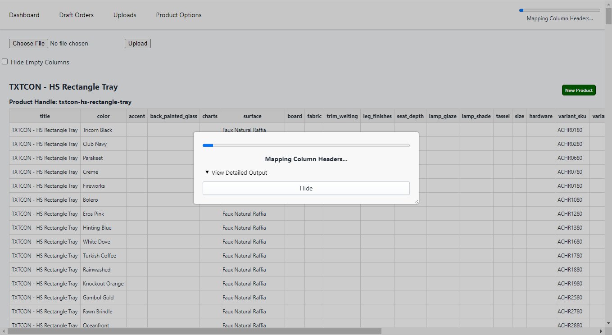Open the Dashboard menu item
Image resolution: width=612 pixels, height=335 pixels.
coord(24,15)
